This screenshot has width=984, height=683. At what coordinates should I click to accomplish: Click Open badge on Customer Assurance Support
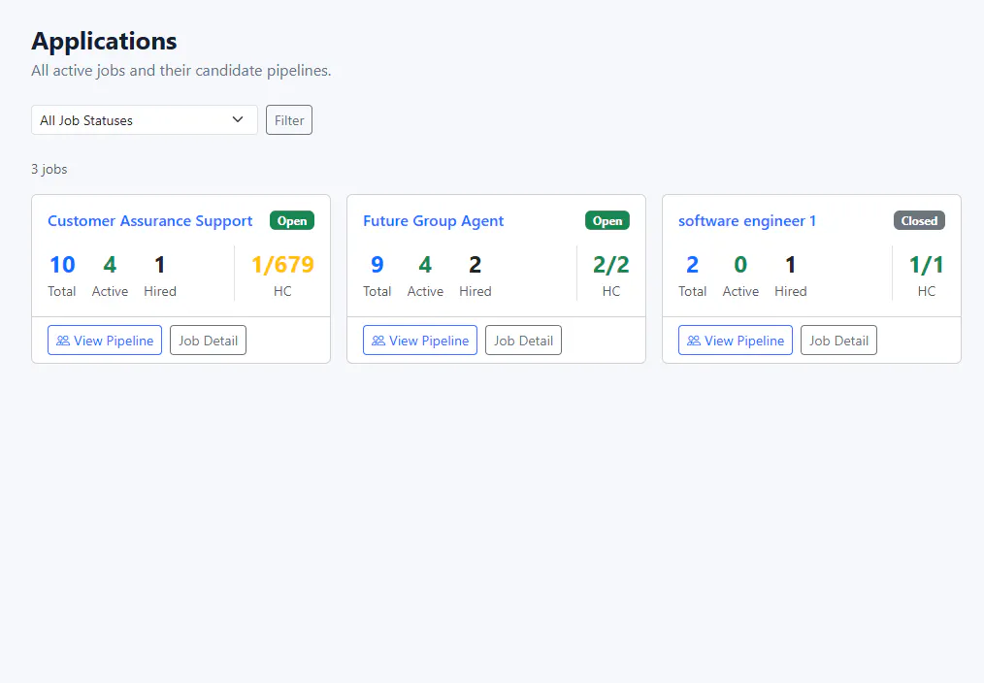(292, 221)
